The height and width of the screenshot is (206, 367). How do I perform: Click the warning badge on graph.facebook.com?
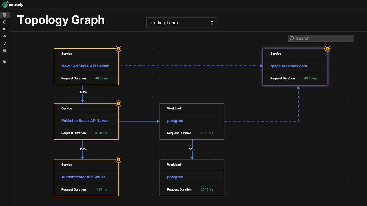click(x=327, y=48)
